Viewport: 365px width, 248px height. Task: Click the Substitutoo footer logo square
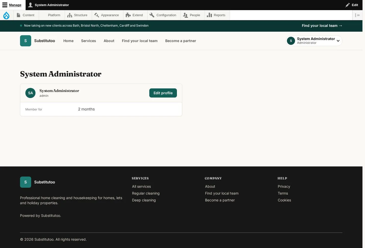click(26, 182)
